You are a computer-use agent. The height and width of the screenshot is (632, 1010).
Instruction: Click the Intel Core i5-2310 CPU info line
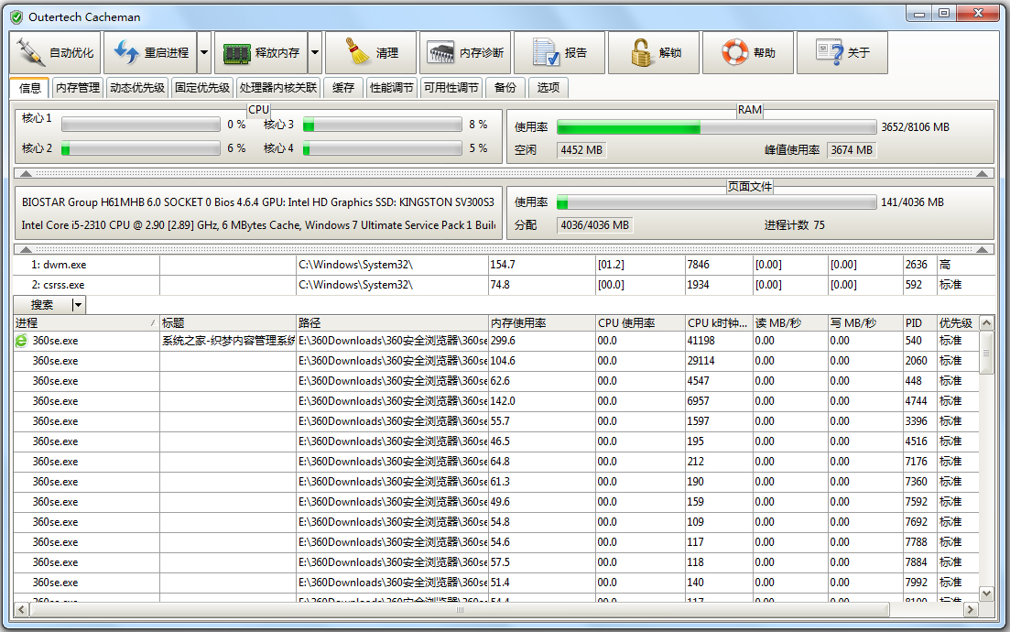257,225
